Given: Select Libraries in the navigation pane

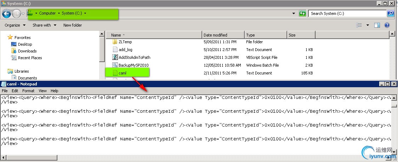Looking at the screenshot, I should [22, 71].
